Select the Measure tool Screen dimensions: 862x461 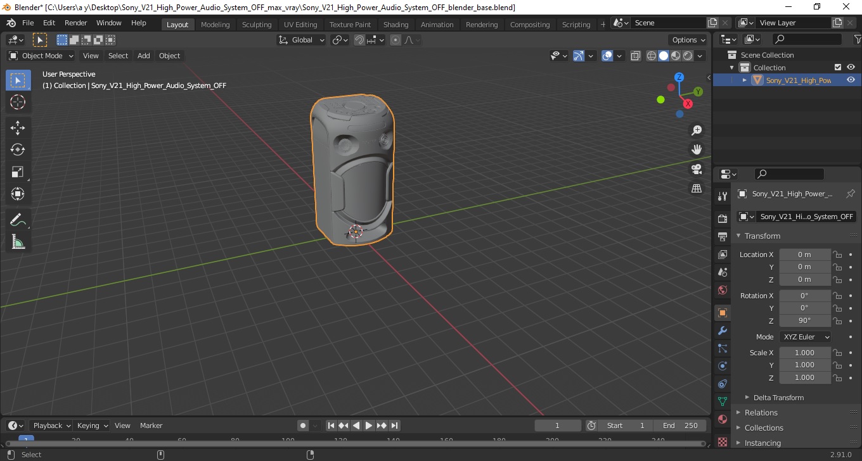coord(18,242)
